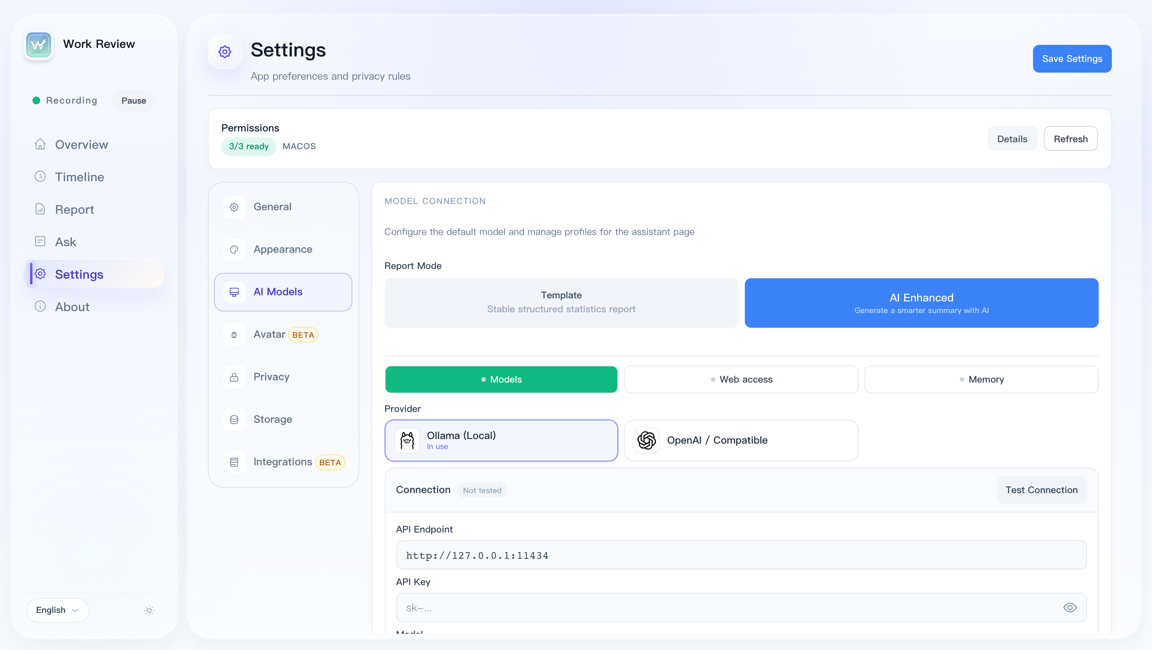Click the Storage database icon
Image resolution: width=1152 pixels, height=650 pixels.
tap(234, 420)
